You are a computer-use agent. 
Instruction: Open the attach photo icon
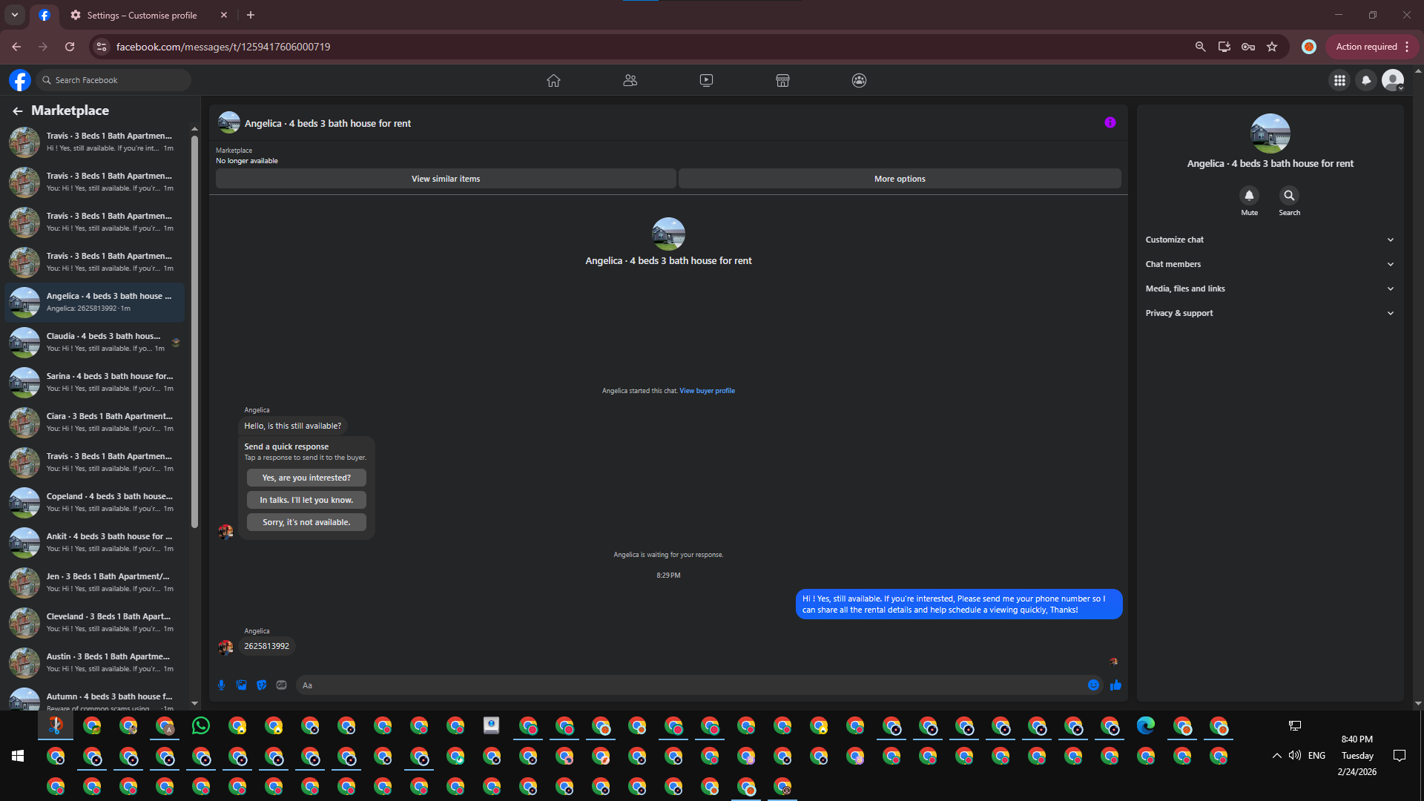[241, 685]
